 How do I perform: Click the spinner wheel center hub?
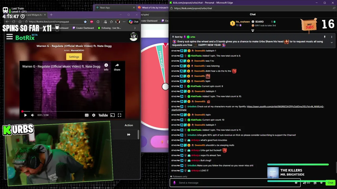(x=165, y=87)
